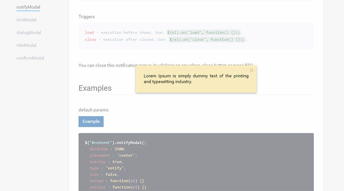344x191 pixels.
Task: Select dialogModal from the left navigation
Action: point(29,32)
